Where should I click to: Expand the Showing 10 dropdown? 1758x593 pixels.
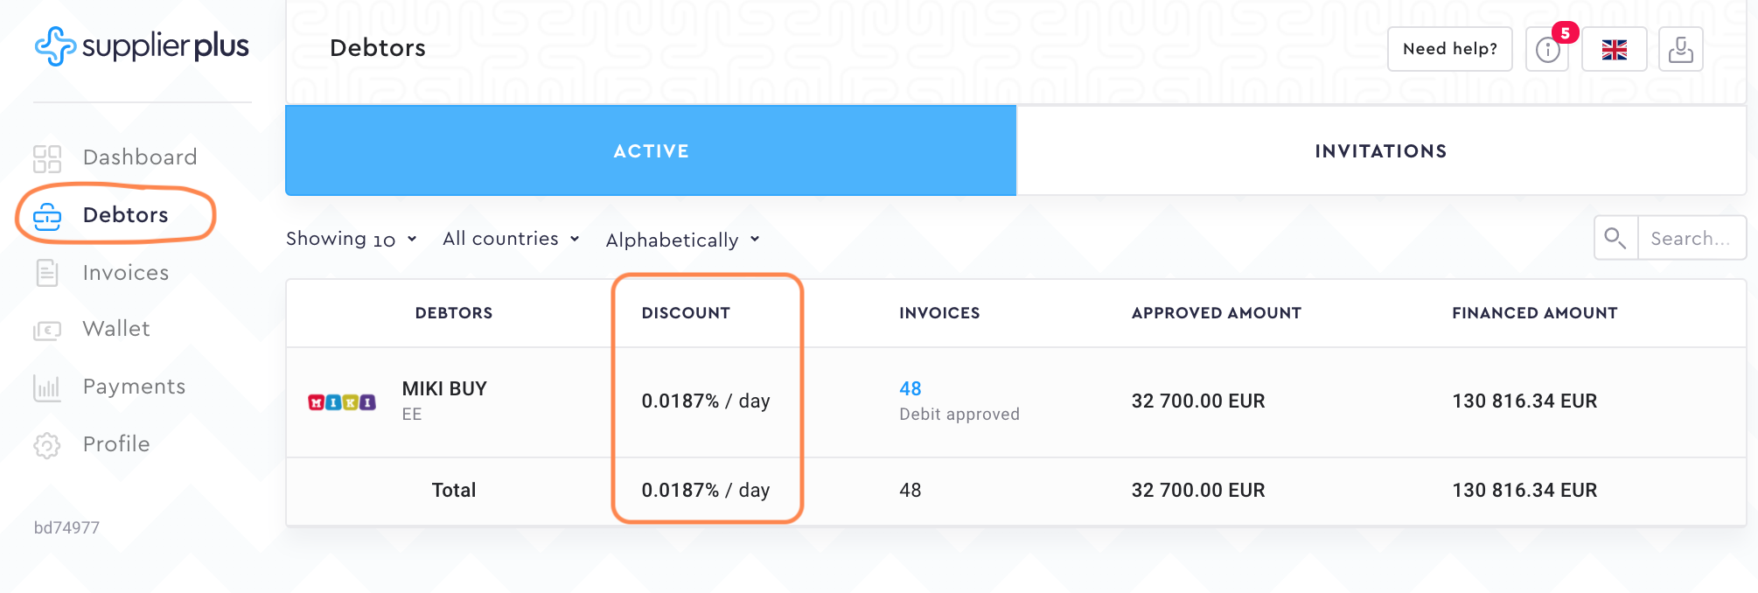[x=352, y=239]
